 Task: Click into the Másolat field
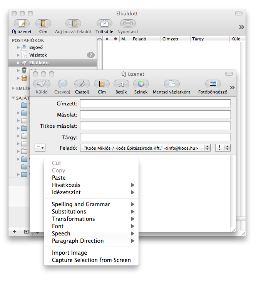pos(155,115)
